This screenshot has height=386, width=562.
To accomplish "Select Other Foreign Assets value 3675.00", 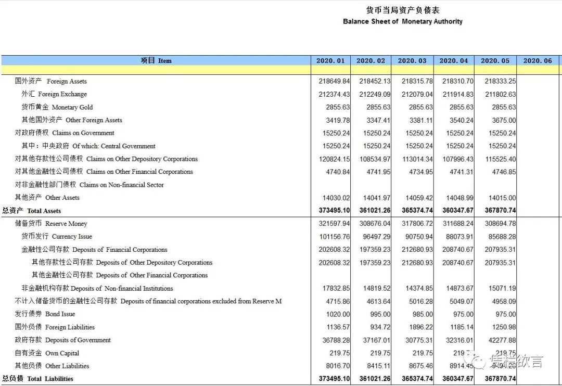I will coord(504,120).
